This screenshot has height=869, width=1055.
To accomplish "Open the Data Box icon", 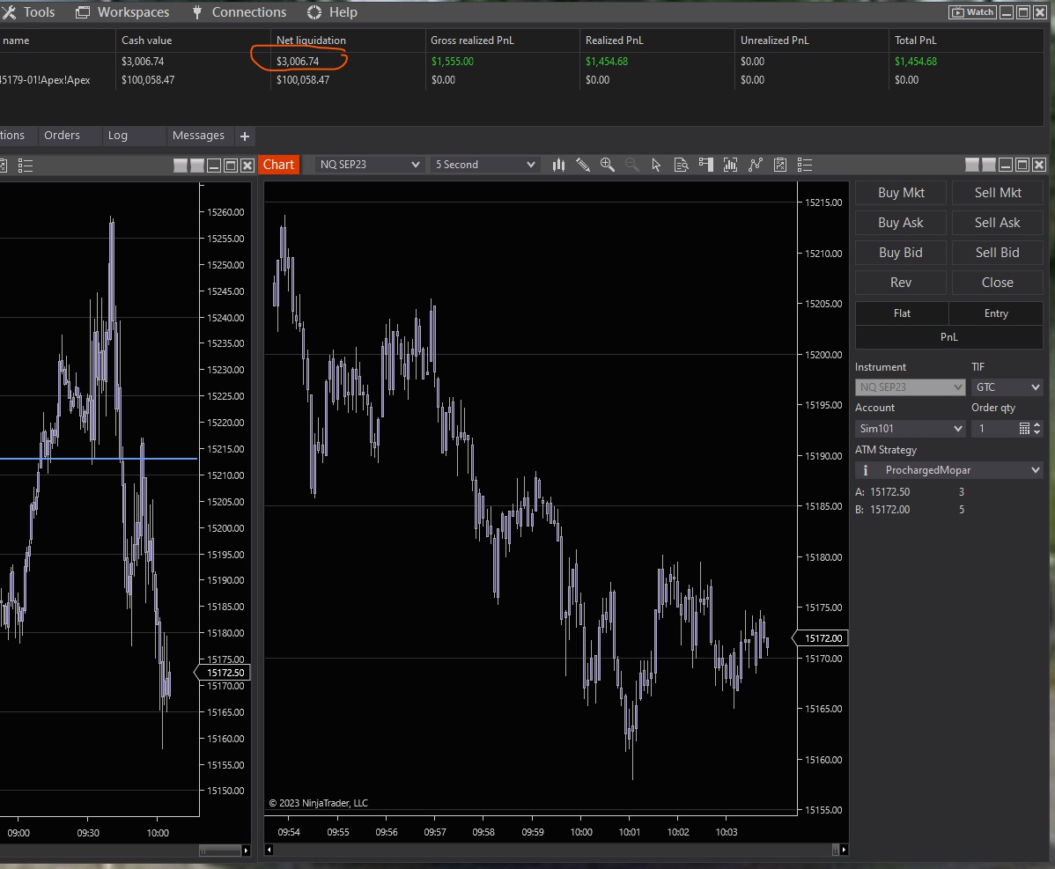I will pyautogui.click(x=681, y=165).
